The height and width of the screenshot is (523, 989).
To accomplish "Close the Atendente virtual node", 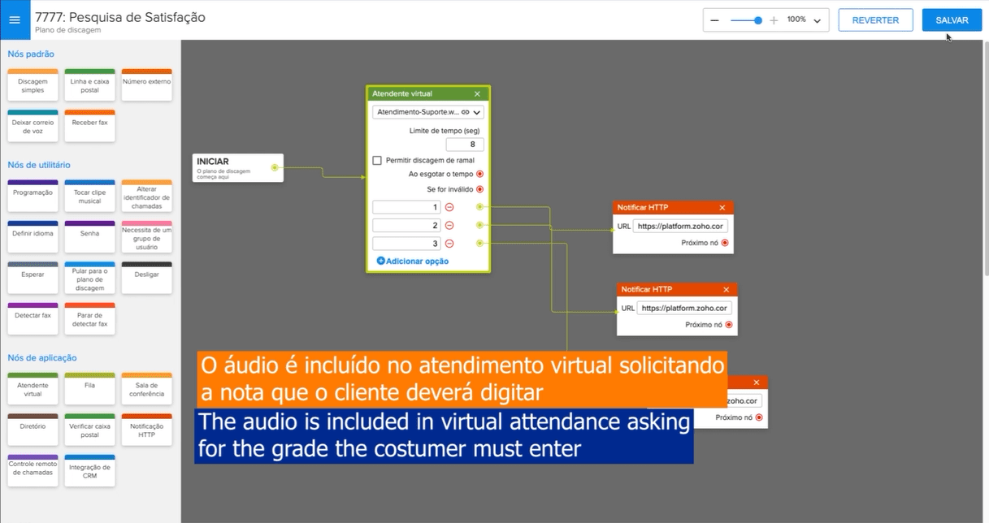I will pyautogui.click(x=477, y=94).
